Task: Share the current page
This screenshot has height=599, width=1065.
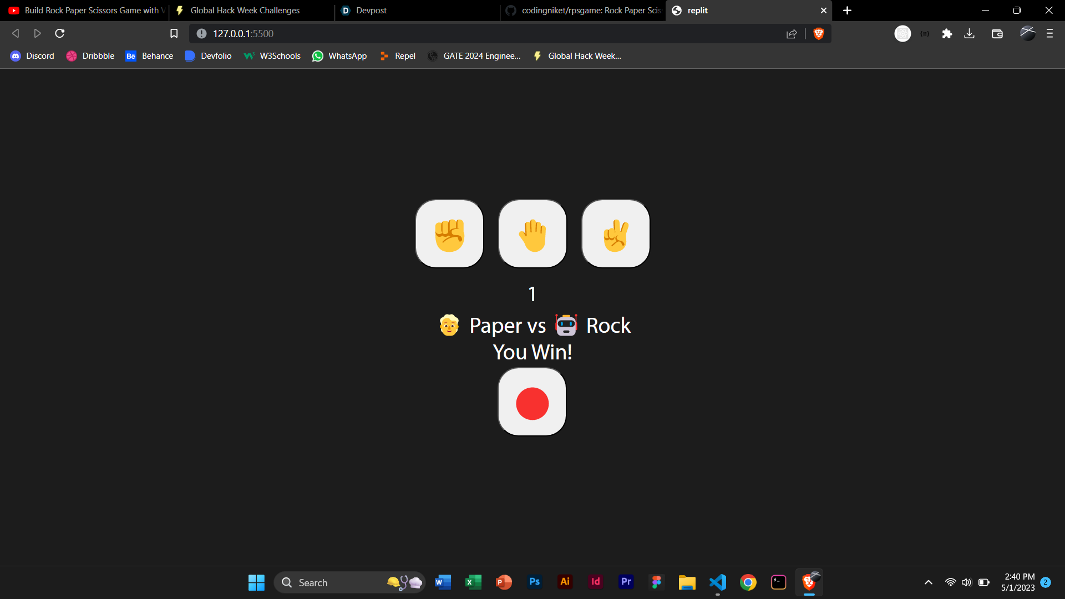Action: 792,33
